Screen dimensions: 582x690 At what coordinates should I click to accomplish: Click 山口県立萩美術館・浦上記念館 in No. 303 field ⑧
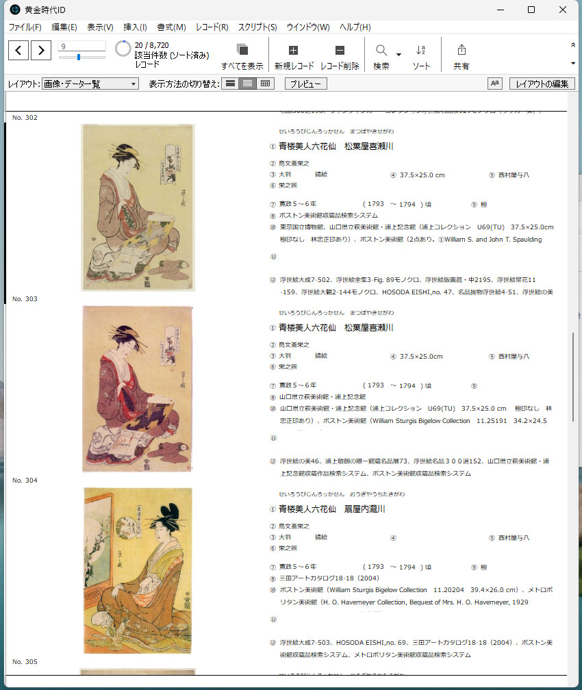pos(322,397)
